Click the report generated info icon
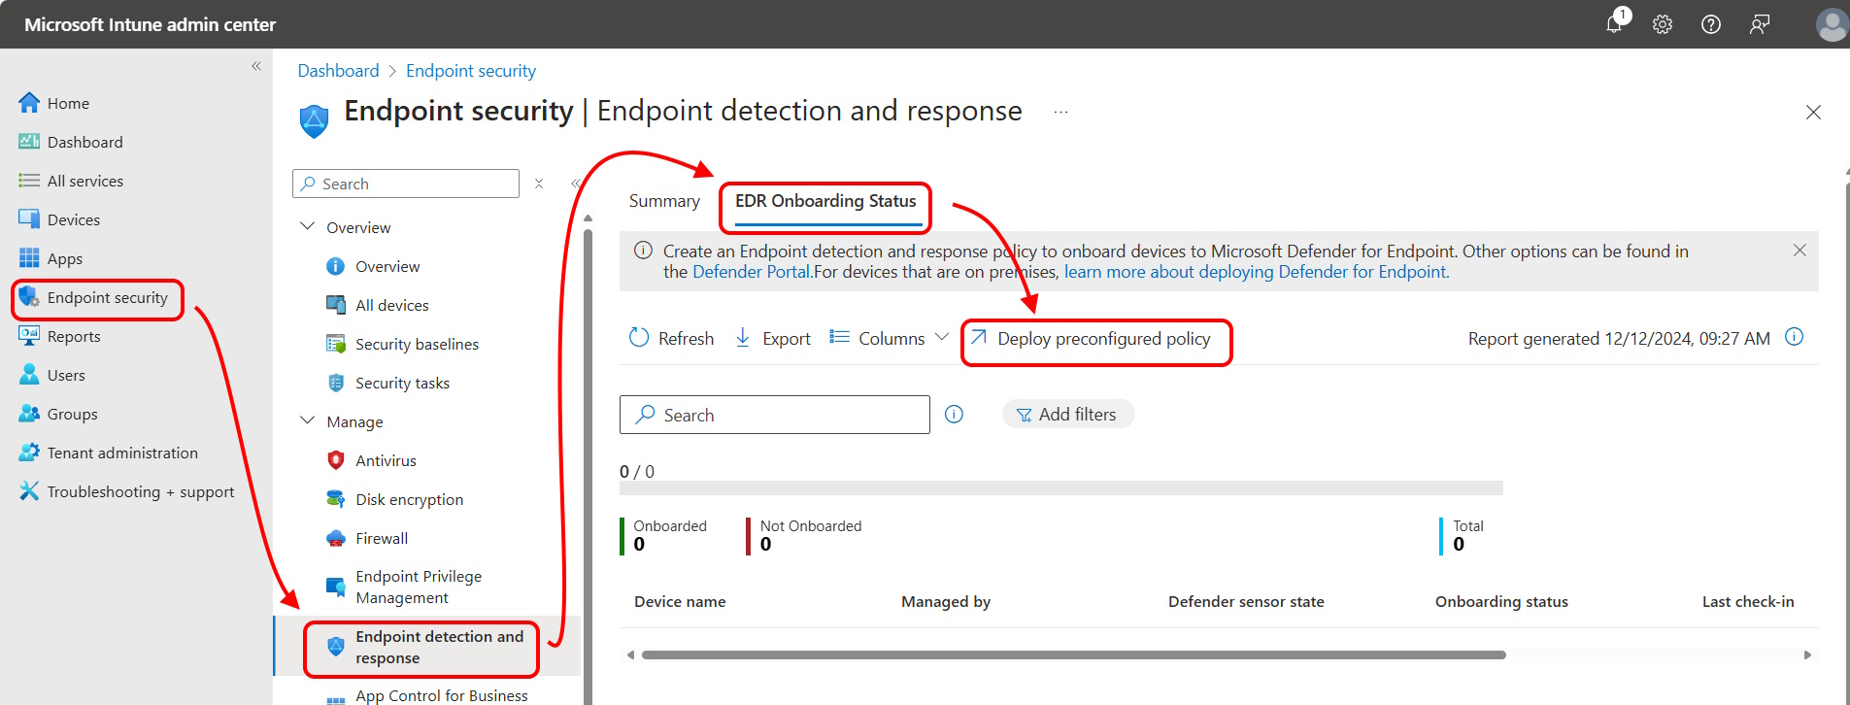 tap(1795, 337)
